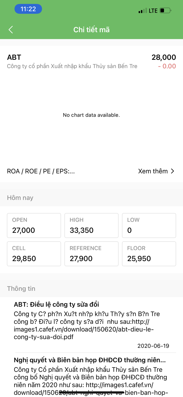Select the HIGH price card showing 33,350
The image size is (183, 397).
[x=91, y=225]
